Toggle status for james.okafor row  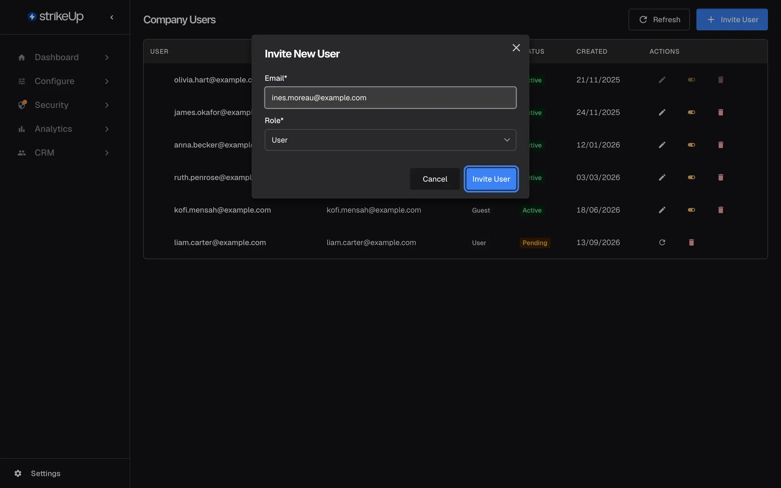691,112
